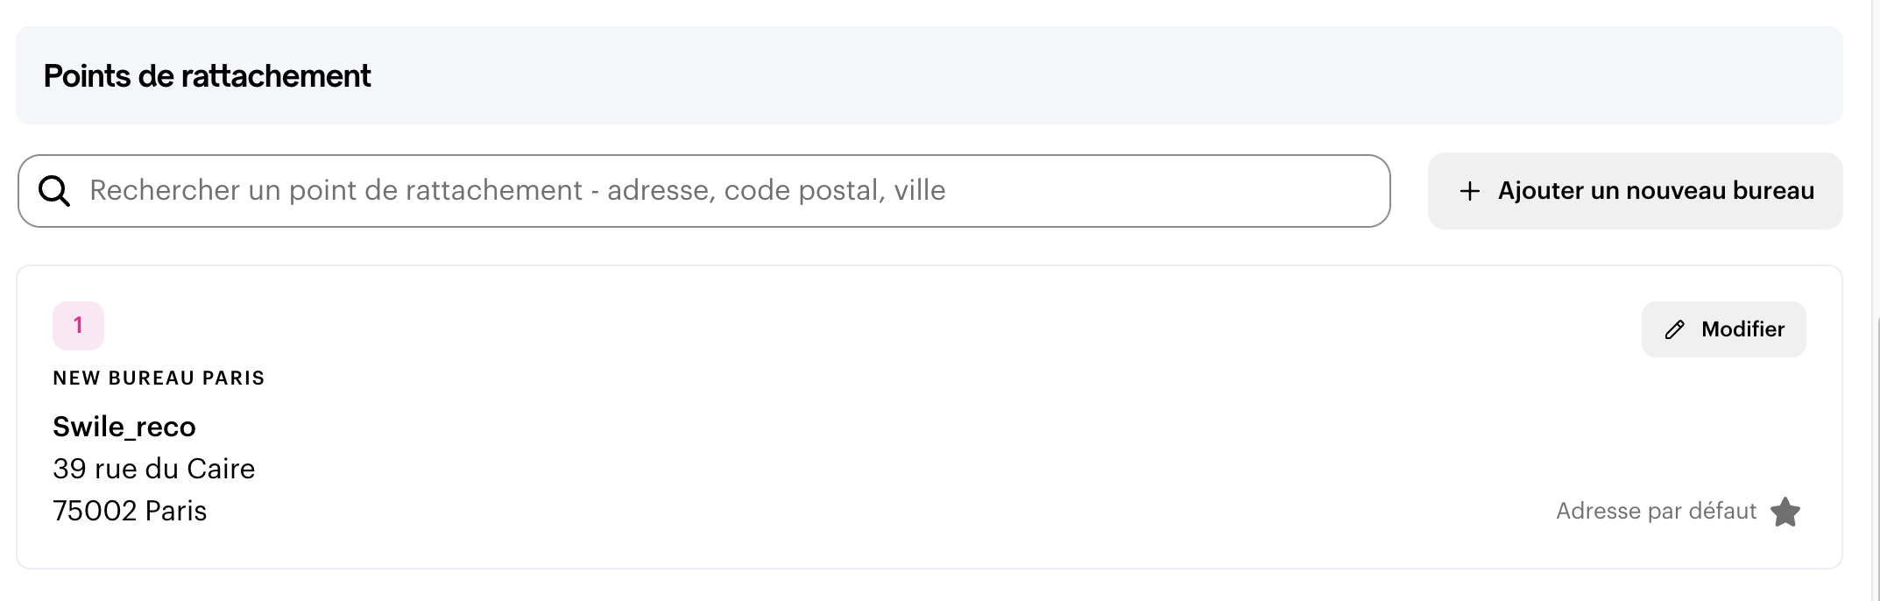Open Modifier to edit New Bureau Paris
Image resolution: width=1880 pixels, height=601 pixels.
click(x=1724, y=329)
